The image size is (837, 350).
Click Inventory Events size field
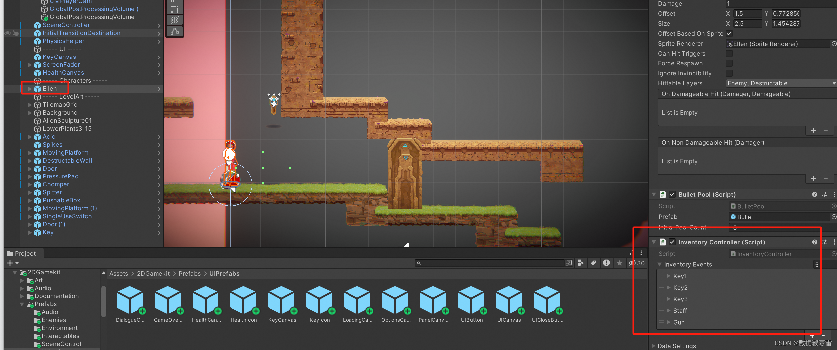[x=825, y=264]
